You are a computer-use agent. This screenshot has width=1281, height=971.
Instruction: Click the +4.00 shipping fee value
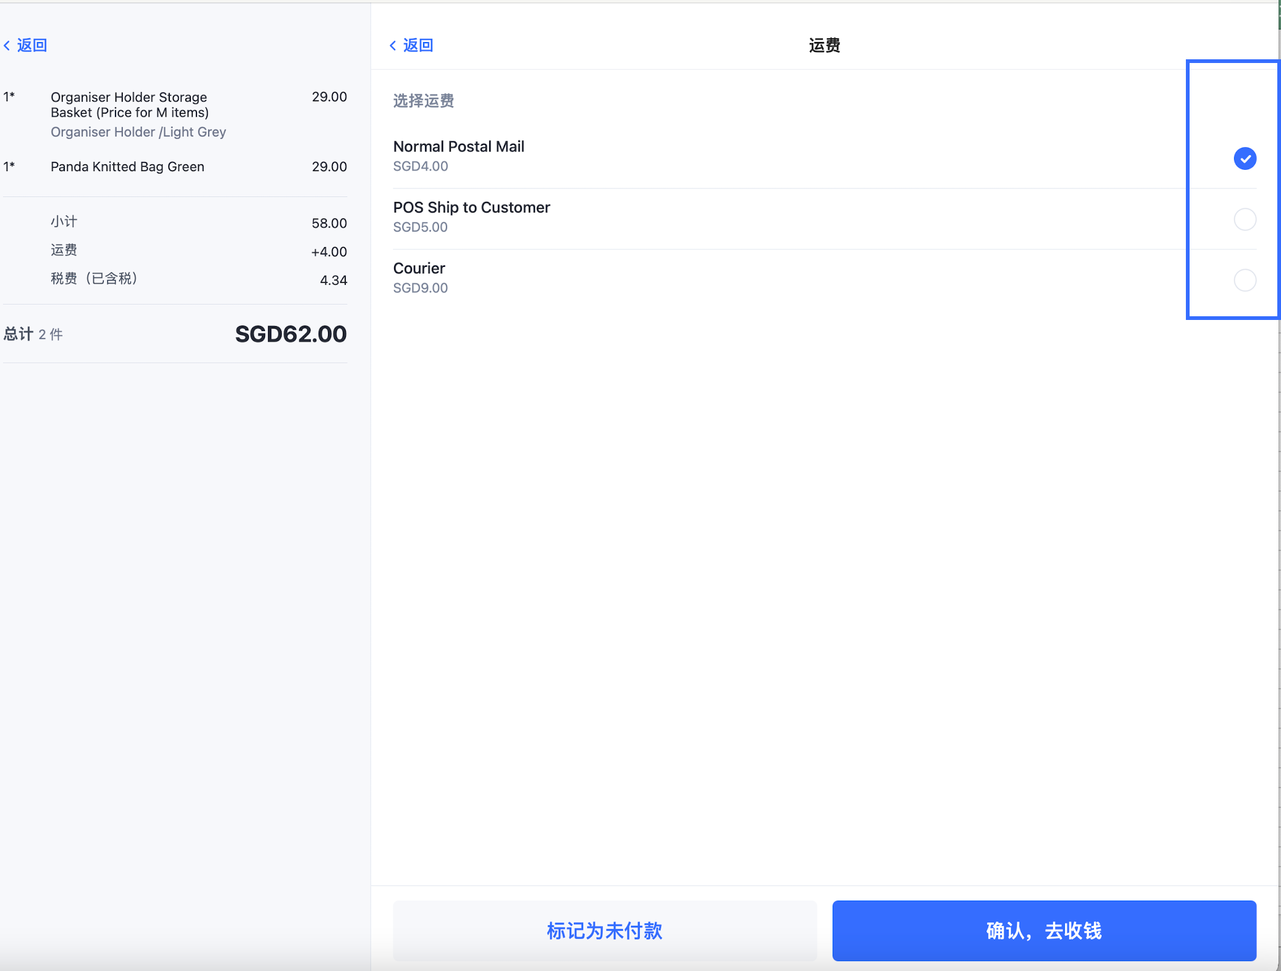tap(329, 251)
